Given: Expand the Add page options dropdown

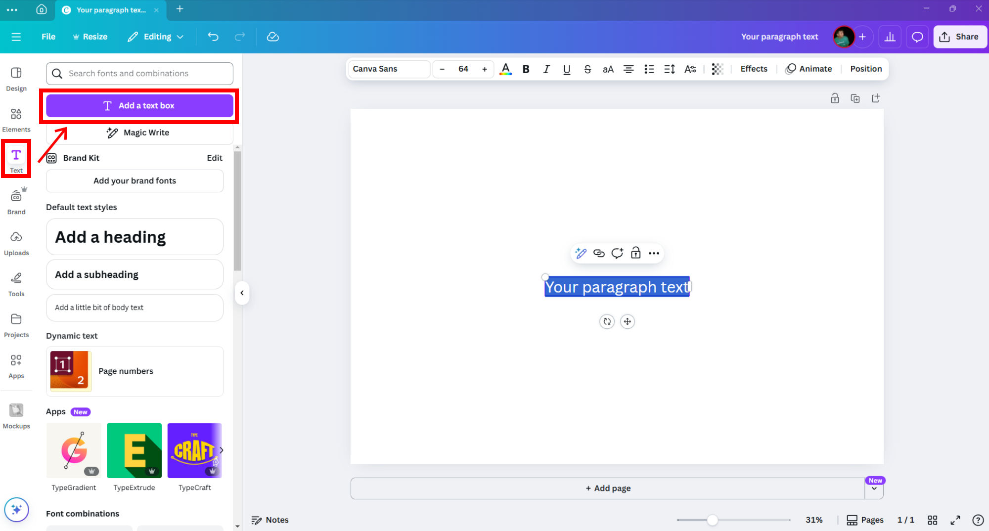Looking at the screenshot, I should 874,488.
